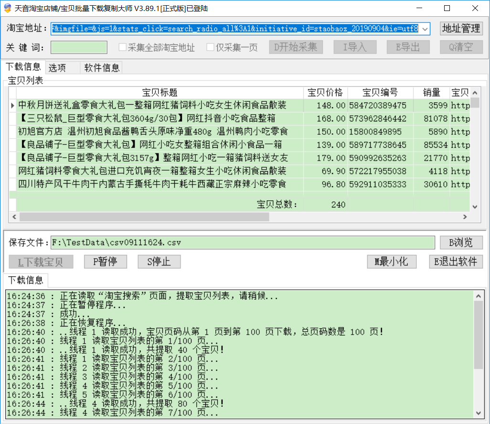Screen dimensions: 490x424
Task: Toggle 仅采集一页 checkbox
Action: coord(210,47)
